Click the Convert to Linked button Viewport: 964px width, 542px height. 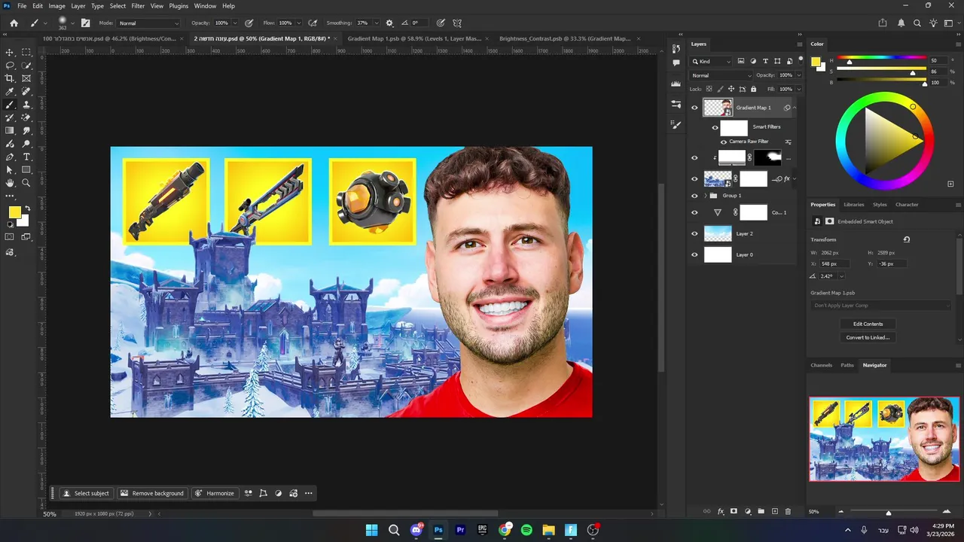click(868, 337)
